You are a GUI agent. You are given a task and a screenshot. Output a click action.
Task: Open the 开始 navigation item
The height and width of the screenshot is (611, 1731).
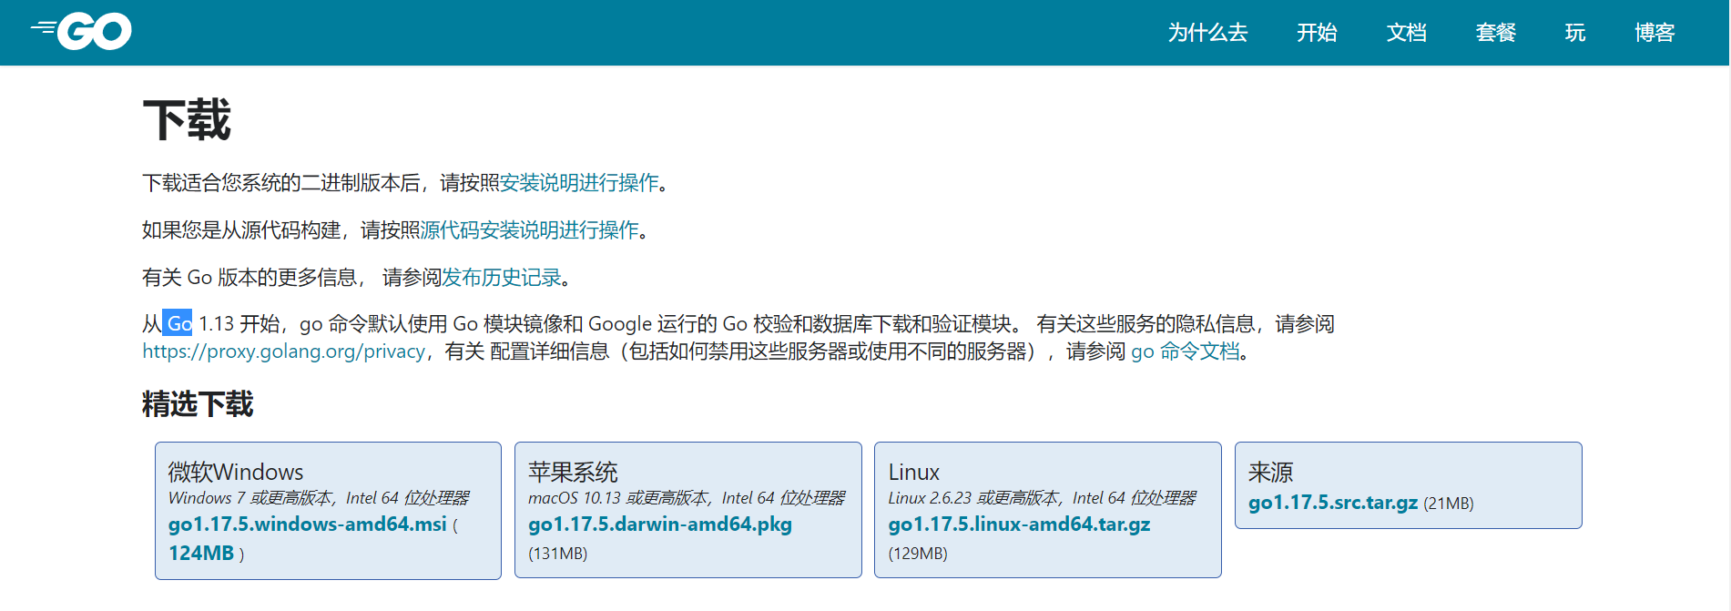(1317, 33)
